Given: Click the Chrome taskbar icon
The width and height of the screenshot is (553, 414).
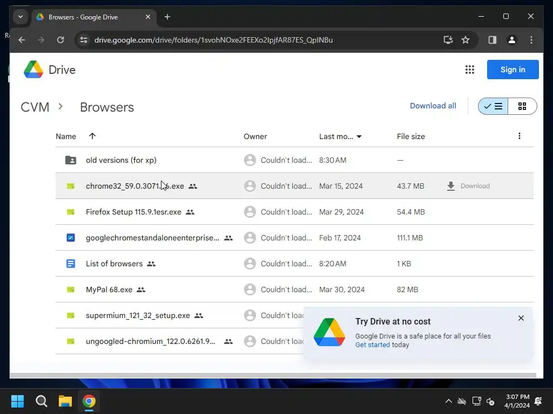Looking at the screenshot, I should click(x=89, y=401).
